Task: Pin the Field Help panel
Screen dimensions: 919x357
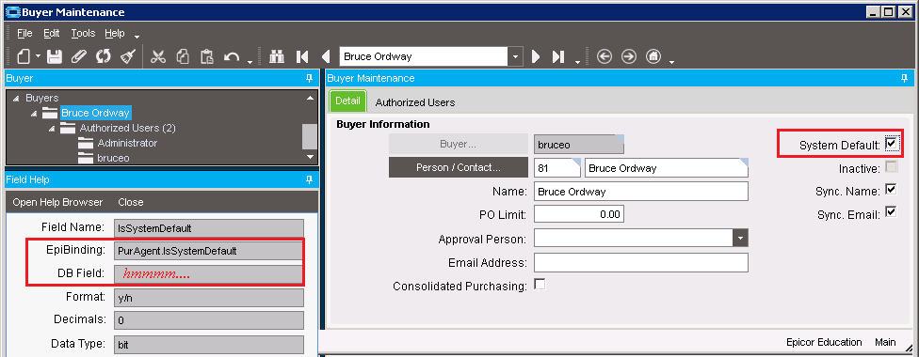Action: pyautogui.click(x=310, y=180)
